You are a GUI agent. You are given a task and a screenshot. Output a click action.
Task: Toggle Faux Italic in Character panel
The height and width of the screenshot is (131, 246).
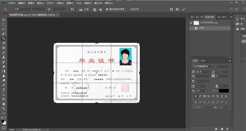click(x=200, y=96)
